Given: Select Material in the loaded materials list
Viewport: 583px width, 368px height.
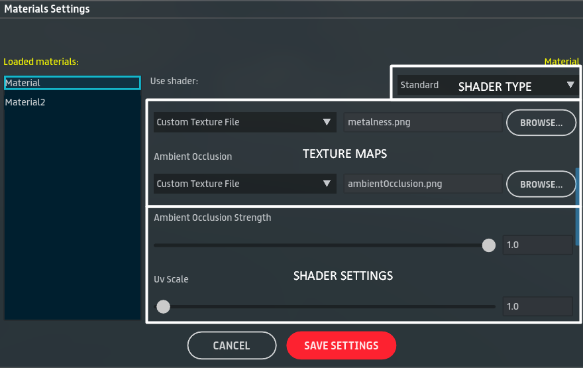Looking at the screenshot, I should 72,83.
